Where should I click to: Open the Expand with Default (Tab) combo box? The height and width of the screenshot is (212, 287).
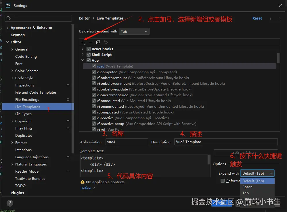[x=257, y=174]
